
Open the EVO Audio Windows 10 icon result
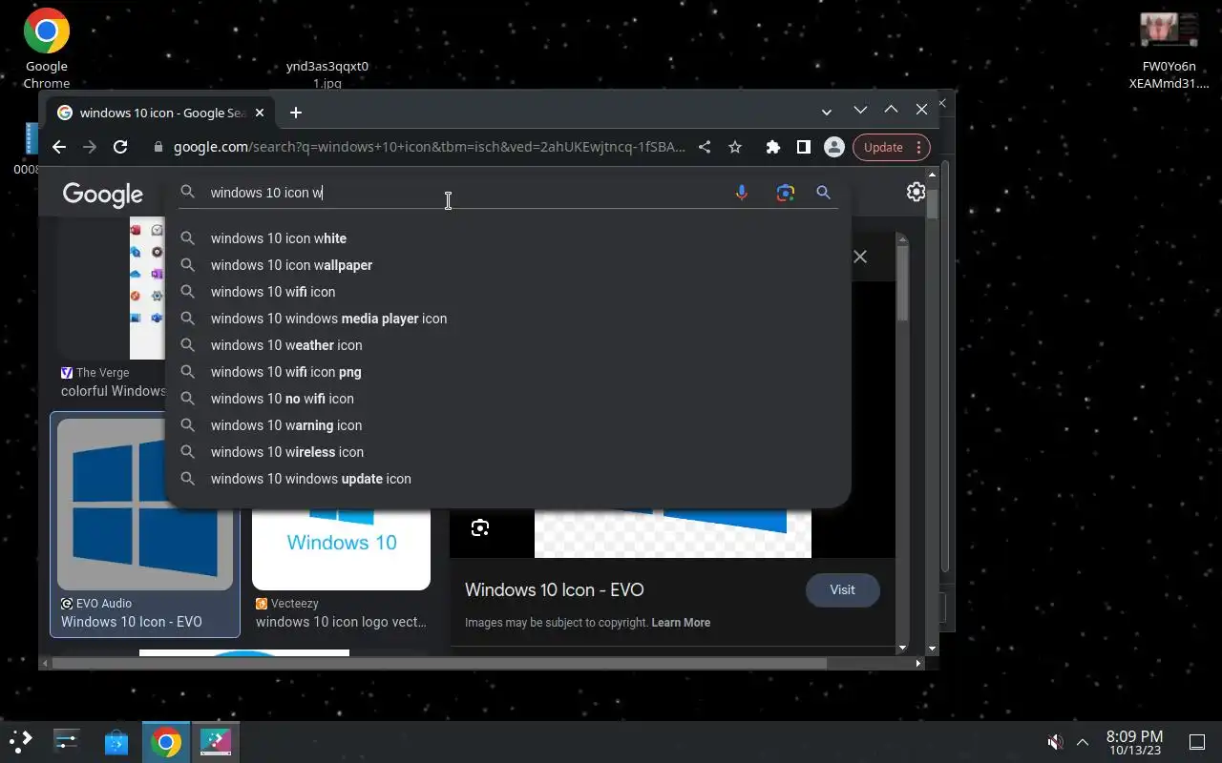click(145, 525)
